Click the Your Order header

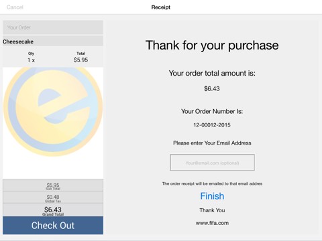(x=53, y=27)
